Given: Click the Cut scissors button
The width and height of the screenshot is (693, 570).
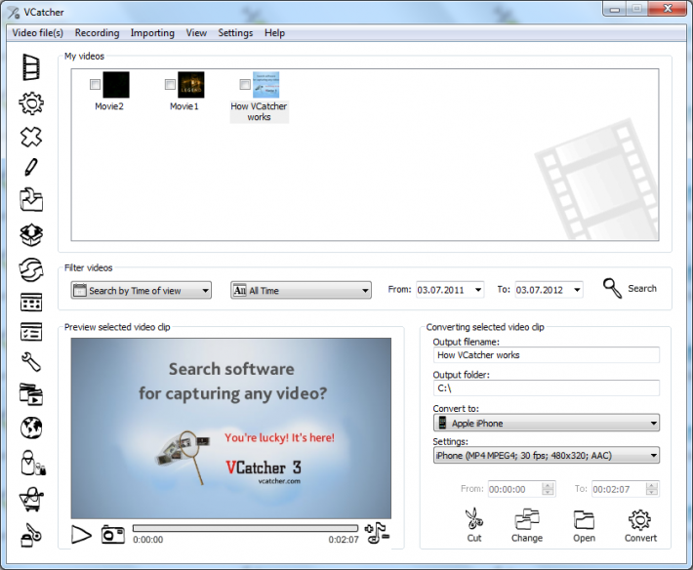Looking at the screenshot, I should click(474, 525).
